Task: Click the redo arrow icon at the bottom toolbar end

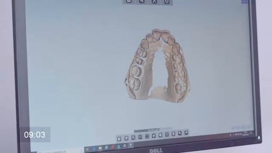Action: click(x=186, y=133)
